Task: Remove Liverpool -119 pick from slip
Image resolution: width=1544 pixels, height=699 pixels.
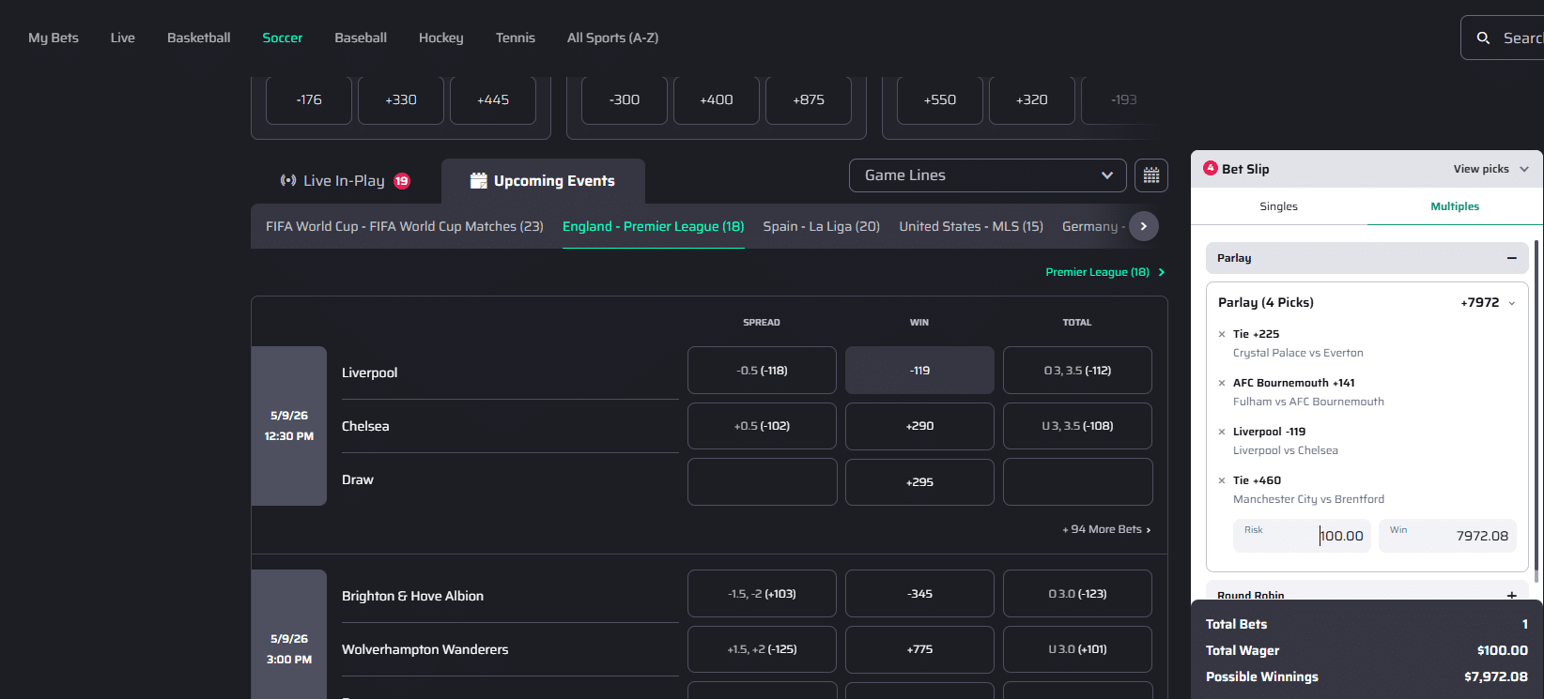Action: 1222,432
